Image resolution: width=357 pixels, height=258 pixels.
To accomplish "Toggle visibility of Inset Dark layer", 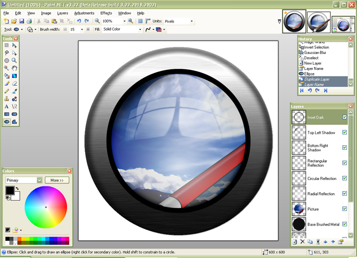I will 344,117.
